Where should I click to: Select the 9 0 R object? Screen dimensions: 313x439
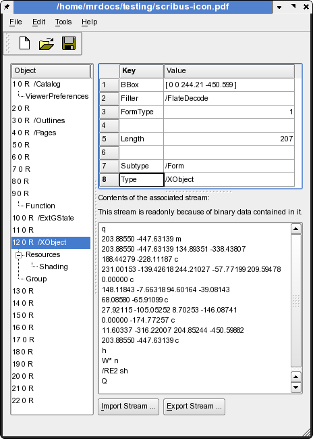21,193
